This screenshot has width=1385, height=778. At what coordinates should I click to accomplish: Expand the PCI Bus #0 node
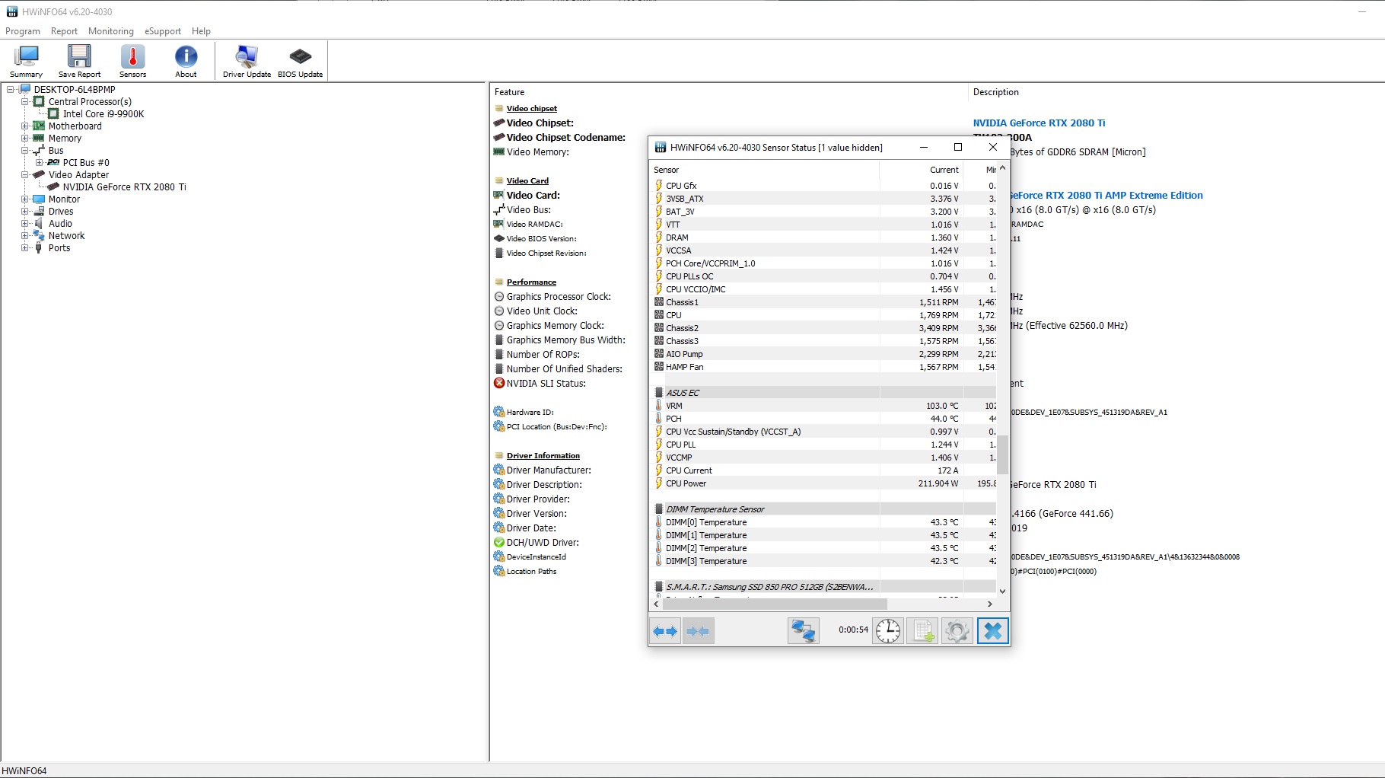(x=40, y=163)
